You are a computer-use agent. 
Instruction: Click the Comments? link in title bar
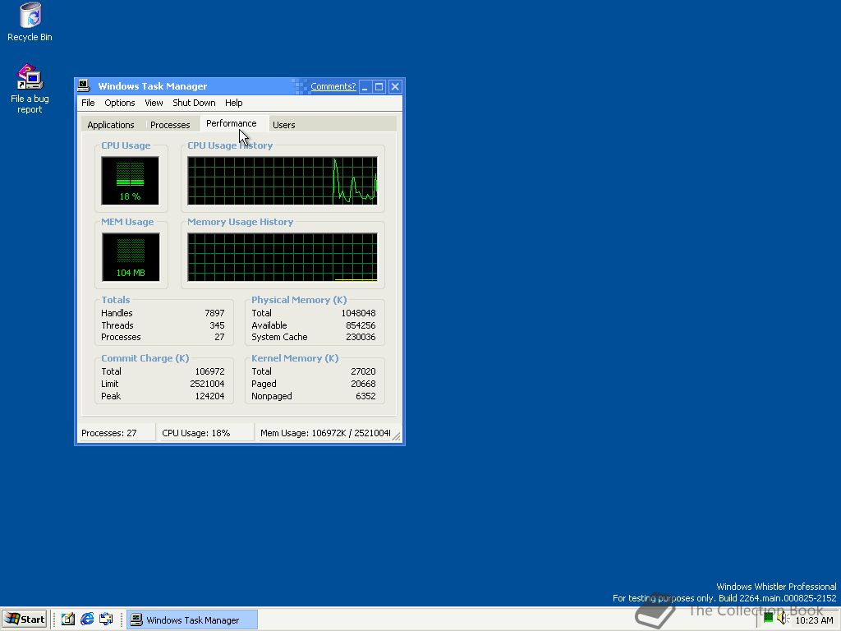pos(333,86)
